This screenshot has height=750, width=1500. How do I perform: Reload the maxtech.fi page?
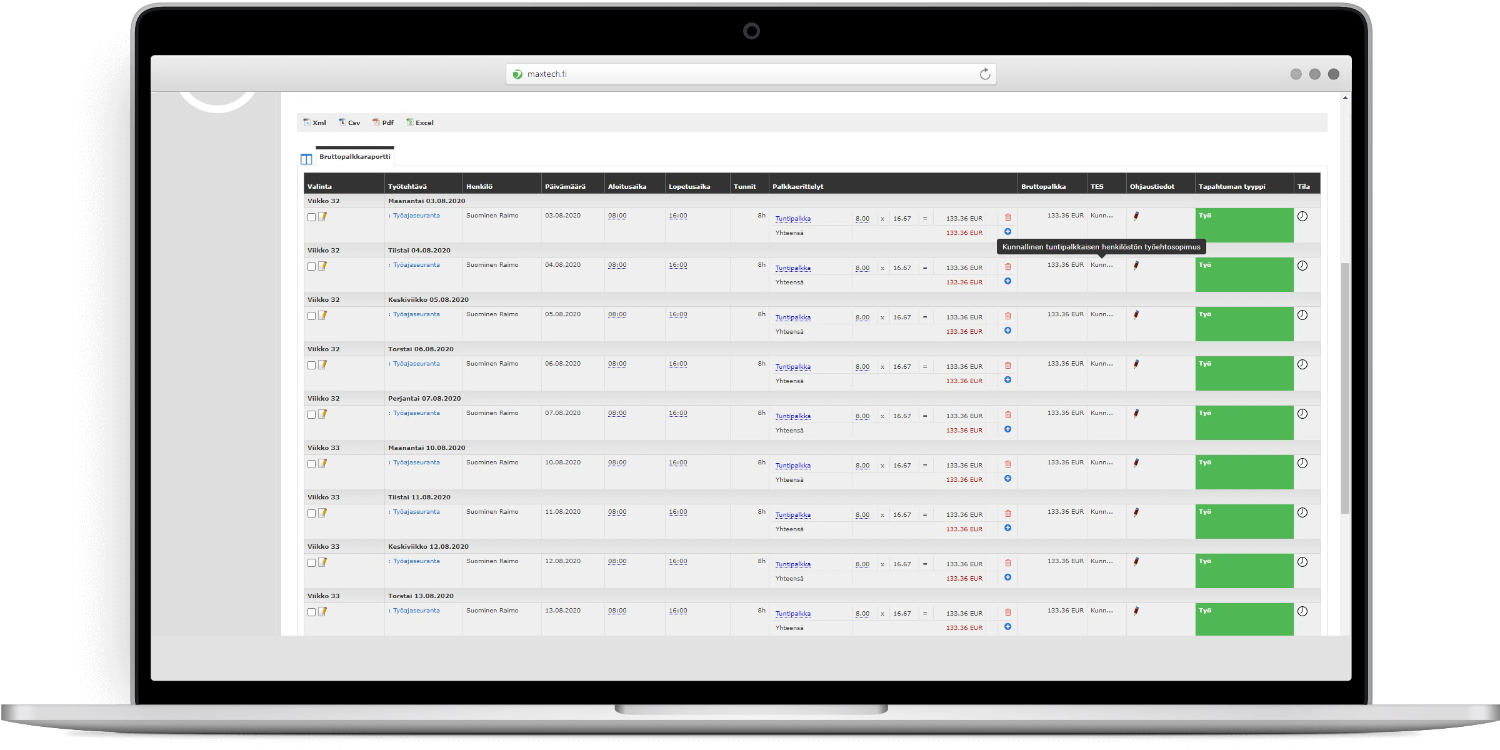click(x=985, y=74)
